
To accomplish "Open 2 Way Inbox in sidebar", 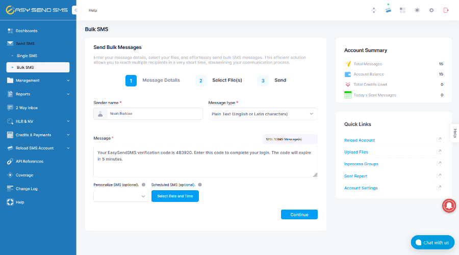I will [38, 108].
